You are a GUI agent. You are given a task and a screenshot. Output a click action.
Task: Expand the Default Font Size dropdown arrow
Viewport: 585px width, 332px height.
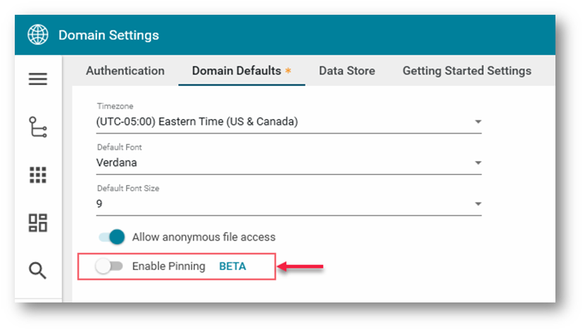point(478,204)
